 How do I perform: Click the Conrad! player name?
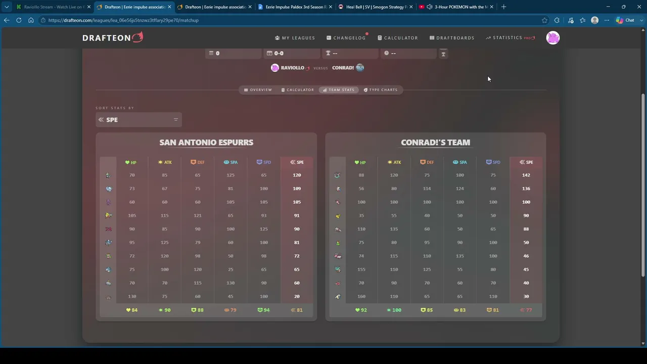click(x=343, y=68)
